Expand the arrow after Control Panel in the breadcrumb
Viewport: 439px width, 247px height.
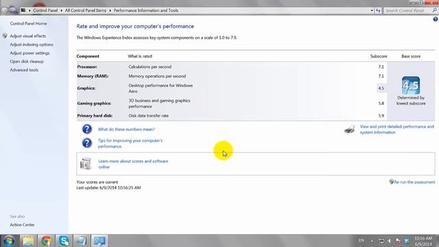[61, 10]
